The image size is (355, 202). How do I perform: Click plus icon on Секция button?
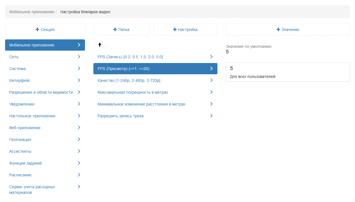pyautogui.click(x=37, y=30)
